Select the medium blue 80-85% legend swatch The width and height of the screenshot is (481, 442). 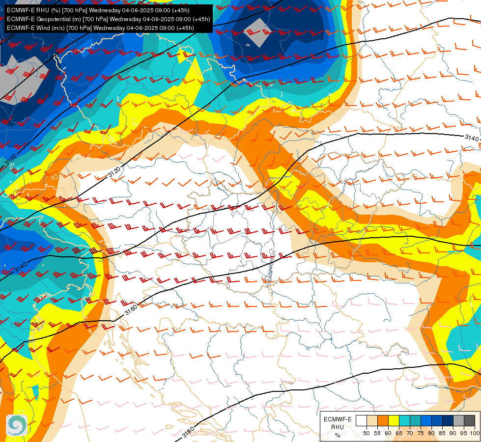tap(437, 420)
